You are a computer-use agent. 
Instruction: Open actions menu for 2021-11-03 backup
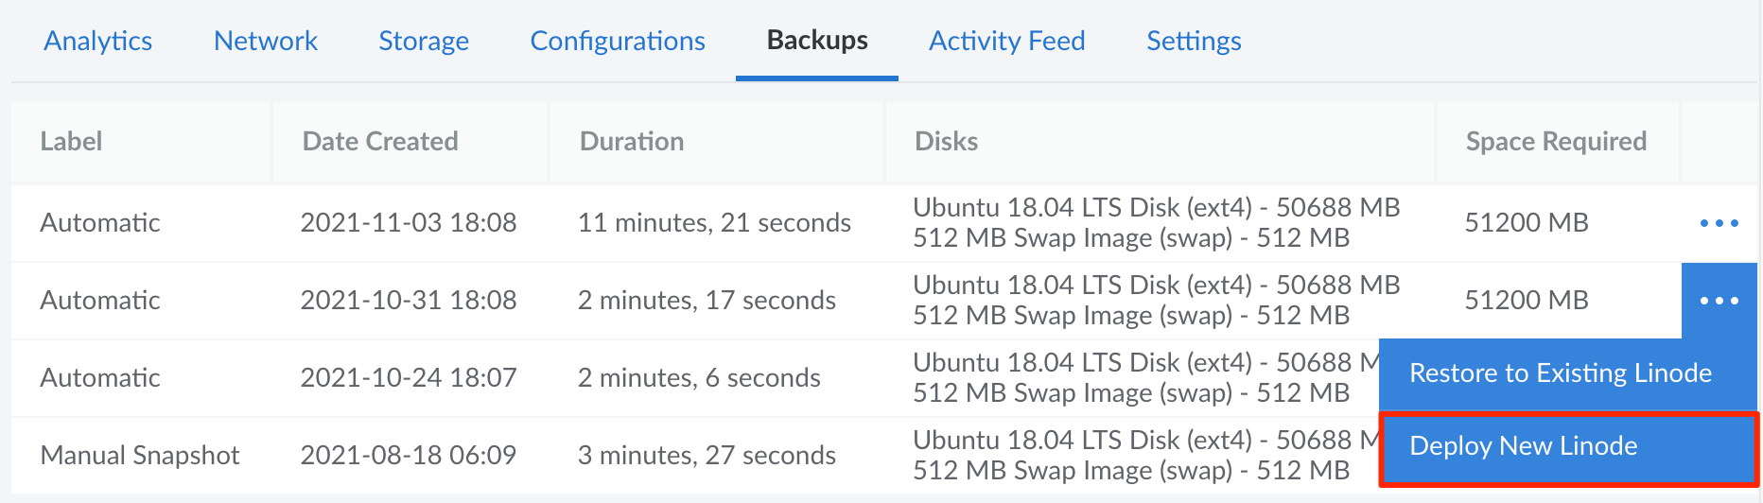tap(1719, 223)
